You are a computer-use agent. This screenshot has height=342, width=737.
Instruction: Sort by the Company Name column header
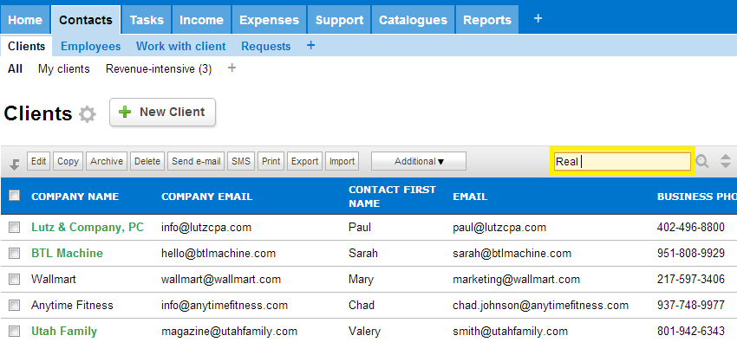[x=75, y=197]
